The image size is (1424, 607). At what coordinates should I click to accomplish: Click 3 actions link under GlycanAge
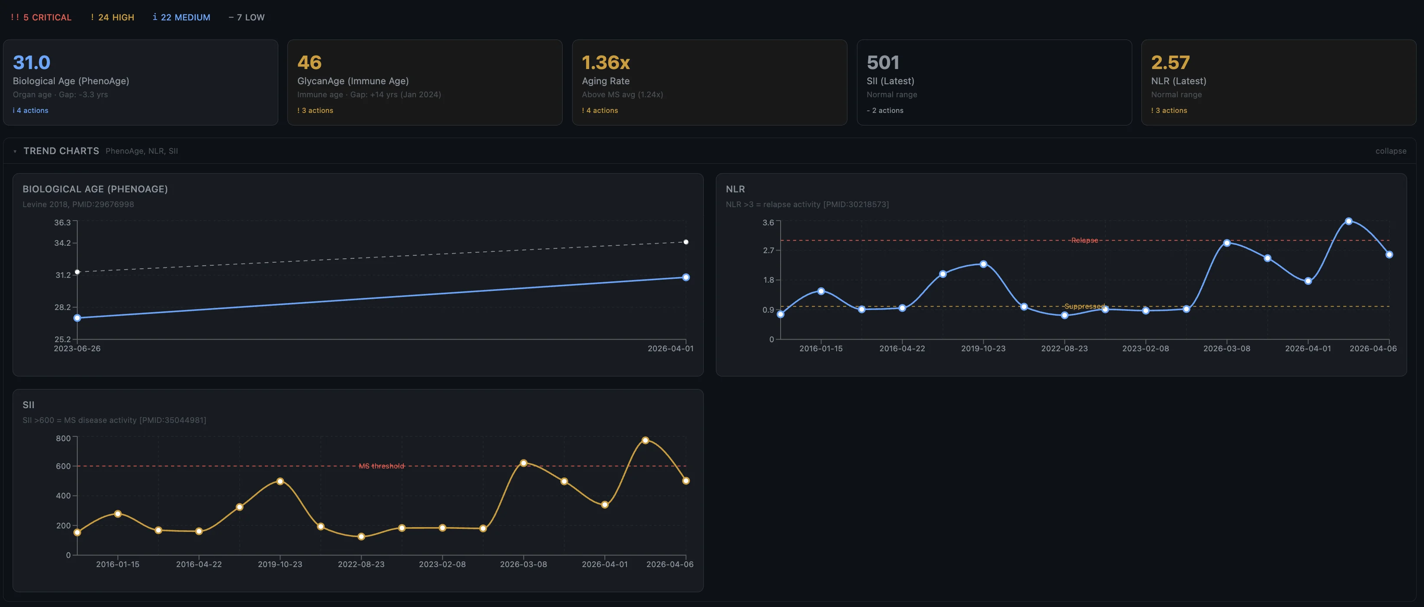click(315, 111)
